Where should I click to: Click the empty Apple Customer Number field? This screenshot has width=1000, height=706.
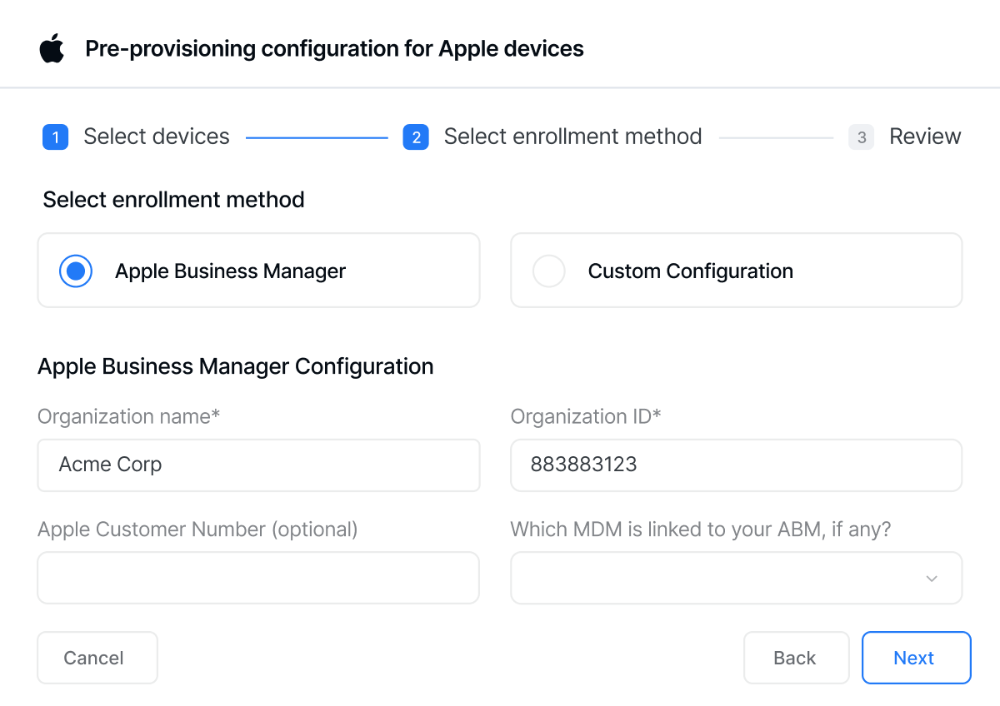tap(258, 578)
